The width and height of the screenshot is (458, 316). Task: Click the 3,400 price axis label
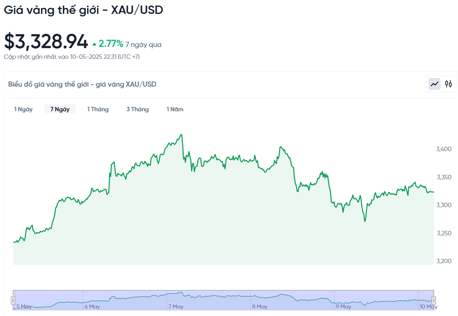coord(444,149)
